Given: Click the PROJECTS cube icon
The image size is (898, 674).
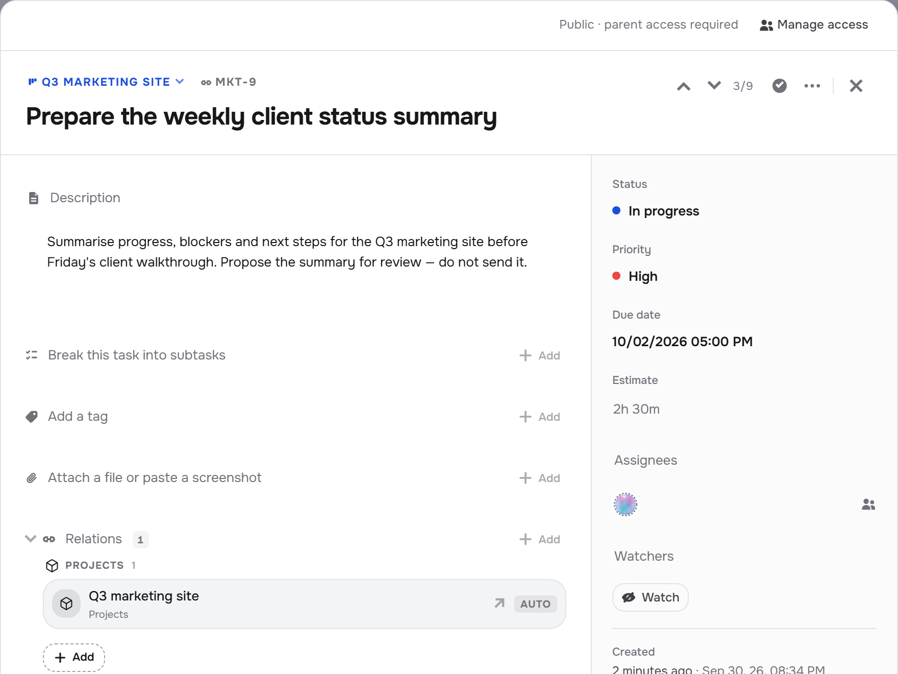Looking at the screenshot, I should pos(52,566).
